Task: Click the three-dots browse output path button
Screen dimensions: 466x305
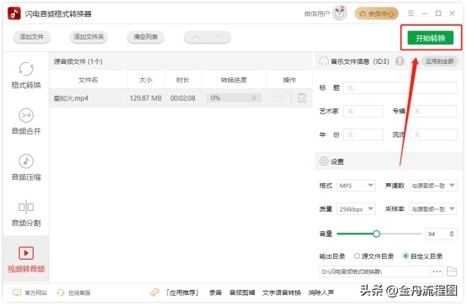Action: (x=437, y=271)
